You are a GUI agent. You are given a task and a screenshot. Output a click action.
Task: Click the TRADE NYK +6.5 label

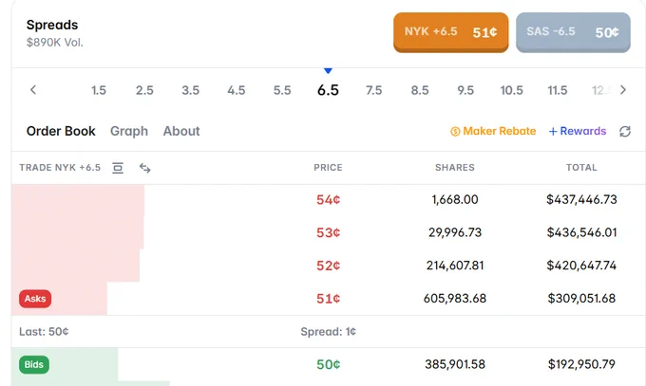point(60,168)
